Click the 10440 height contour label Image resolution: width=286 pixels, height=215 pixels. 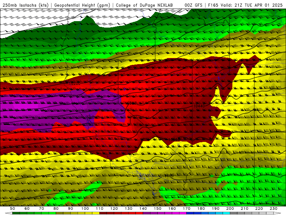pos(199,106)
